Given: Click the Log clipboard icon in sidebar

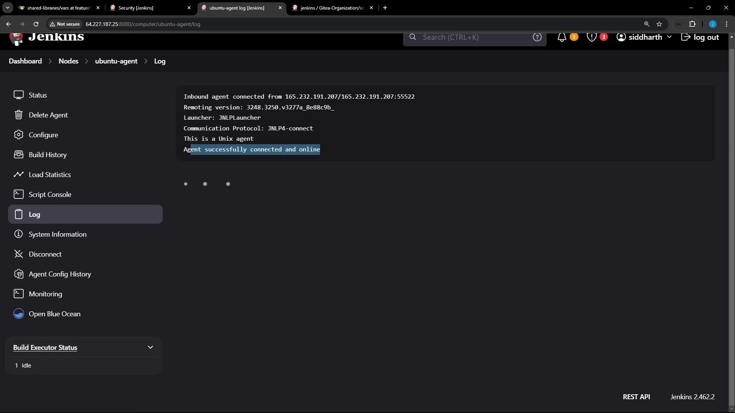Looking at the screenshot, I should pos(18,214).
